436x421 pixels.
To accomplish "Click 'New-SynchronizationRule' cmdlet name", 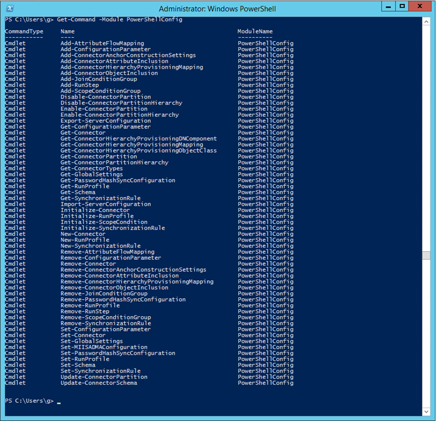I will tap(100, 246).
